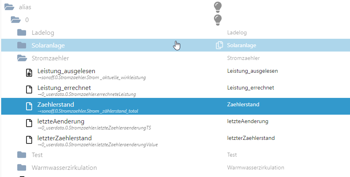Copy the Solaranlage name via copy icon
The image size is (350, 177).
coord(219,45)
